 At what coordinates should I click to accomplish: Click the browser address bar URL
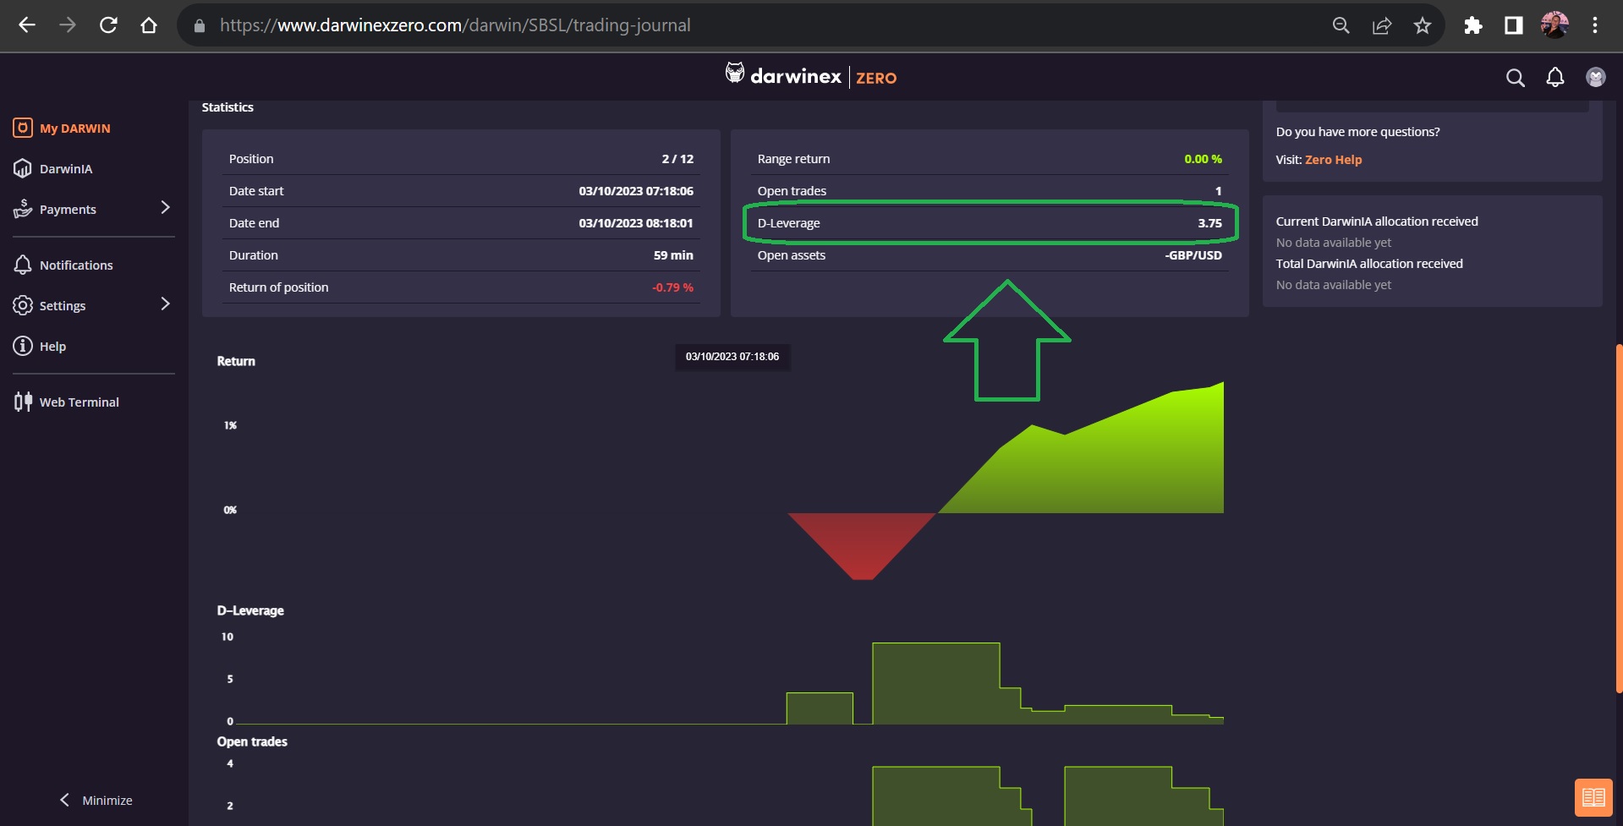[455, 25]
